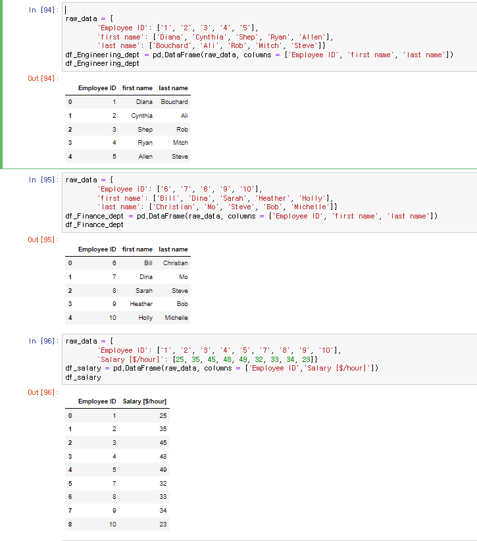Click the 'Allen' first name cell
Viewport: 477px width, 541px height.
tap(145, 156)
